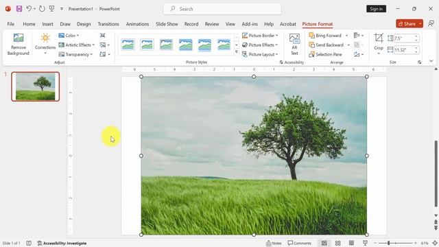Image resolution: width=439 pixels, height=247 pixels.
Task: Open the File menu
Action: (x=11, y=24)
